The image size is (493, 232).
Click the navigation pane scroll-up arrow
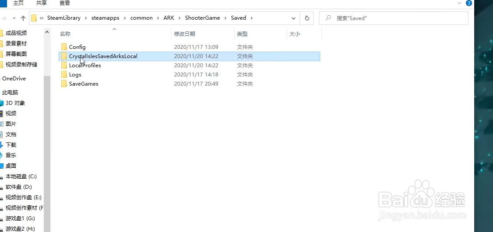tap(47, 32)
